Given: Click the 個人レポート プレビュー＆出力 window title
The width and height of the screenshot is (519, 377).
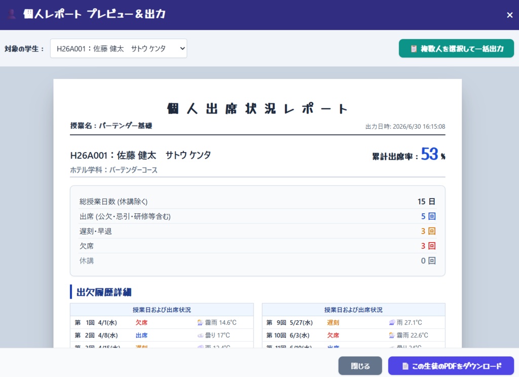Looking at the screenshot, I should [94, 14].
